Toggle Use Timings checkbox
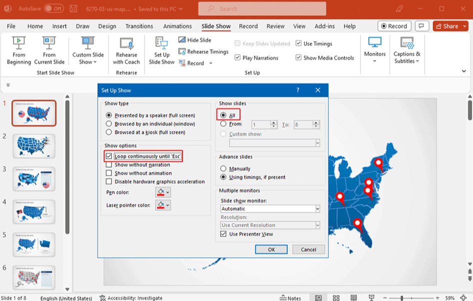Viewport: 473px width, 301px height. (298, 43)
